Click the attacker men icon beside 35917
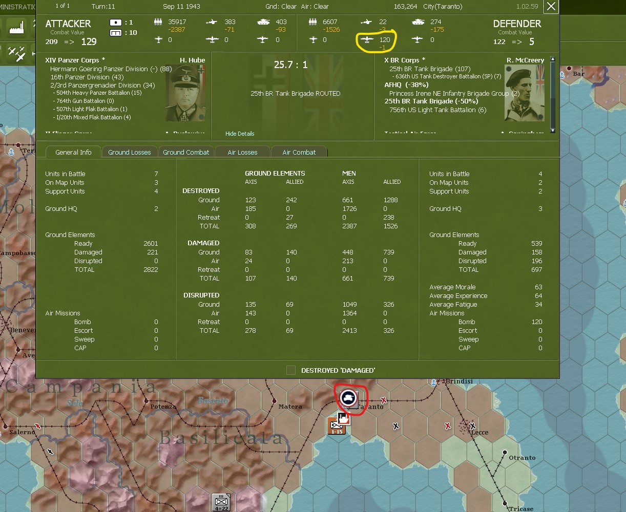626x512 pixels. [158, 22]
